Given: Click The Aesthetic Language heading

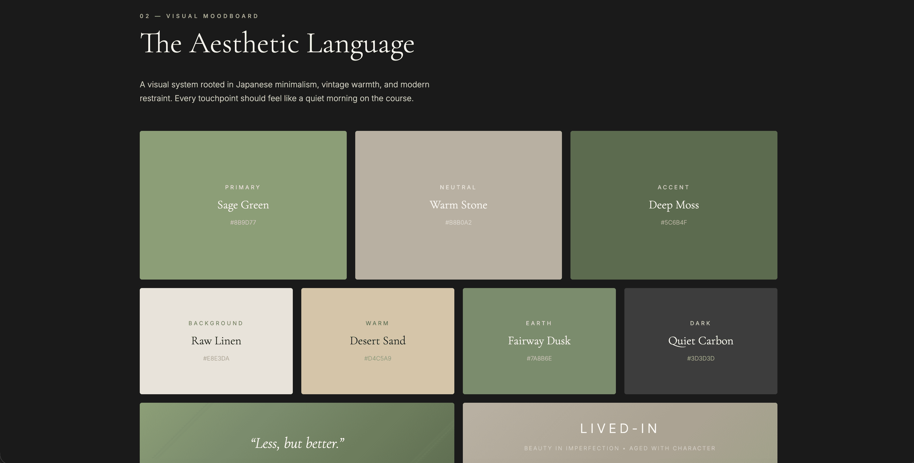Looking at the screenshot, I should pos(277,44).
